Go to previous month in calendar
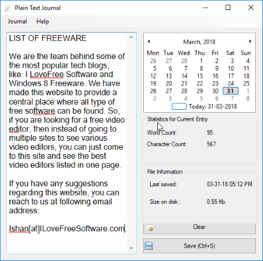Screen dimensions: 263x261 149,41
